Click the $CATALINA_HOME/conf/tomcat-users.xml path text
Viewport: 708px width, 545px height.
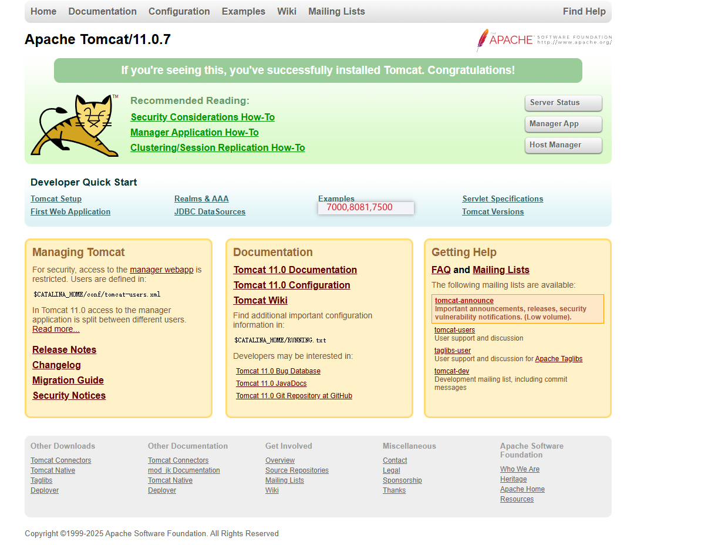click(97, 294)
